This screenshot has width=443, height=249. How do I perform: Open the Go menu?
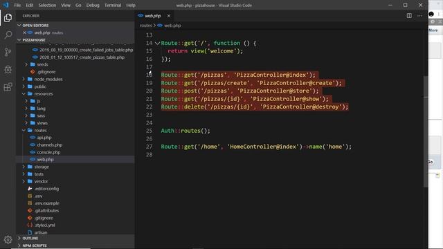tap(78, 5)
